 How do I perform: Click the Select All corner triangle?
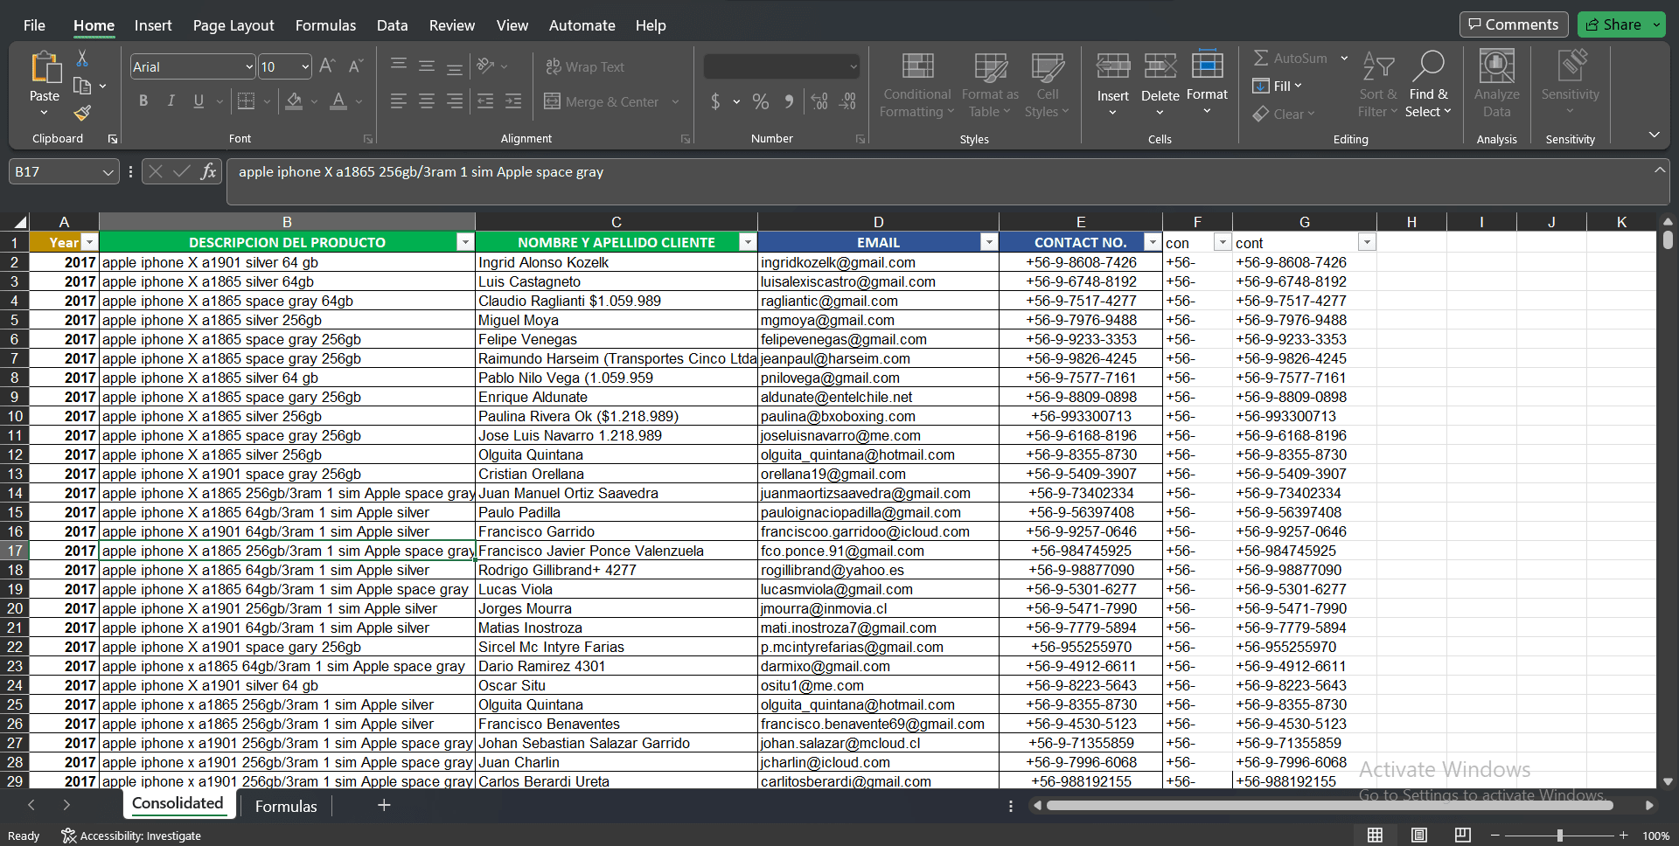(x=20, y=222)
